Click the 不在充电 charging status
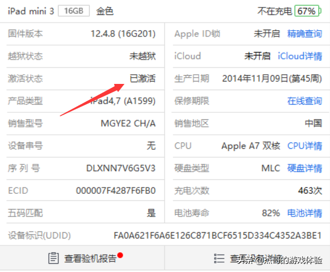This screenshot has height=272, width=330. pos(274,11)
